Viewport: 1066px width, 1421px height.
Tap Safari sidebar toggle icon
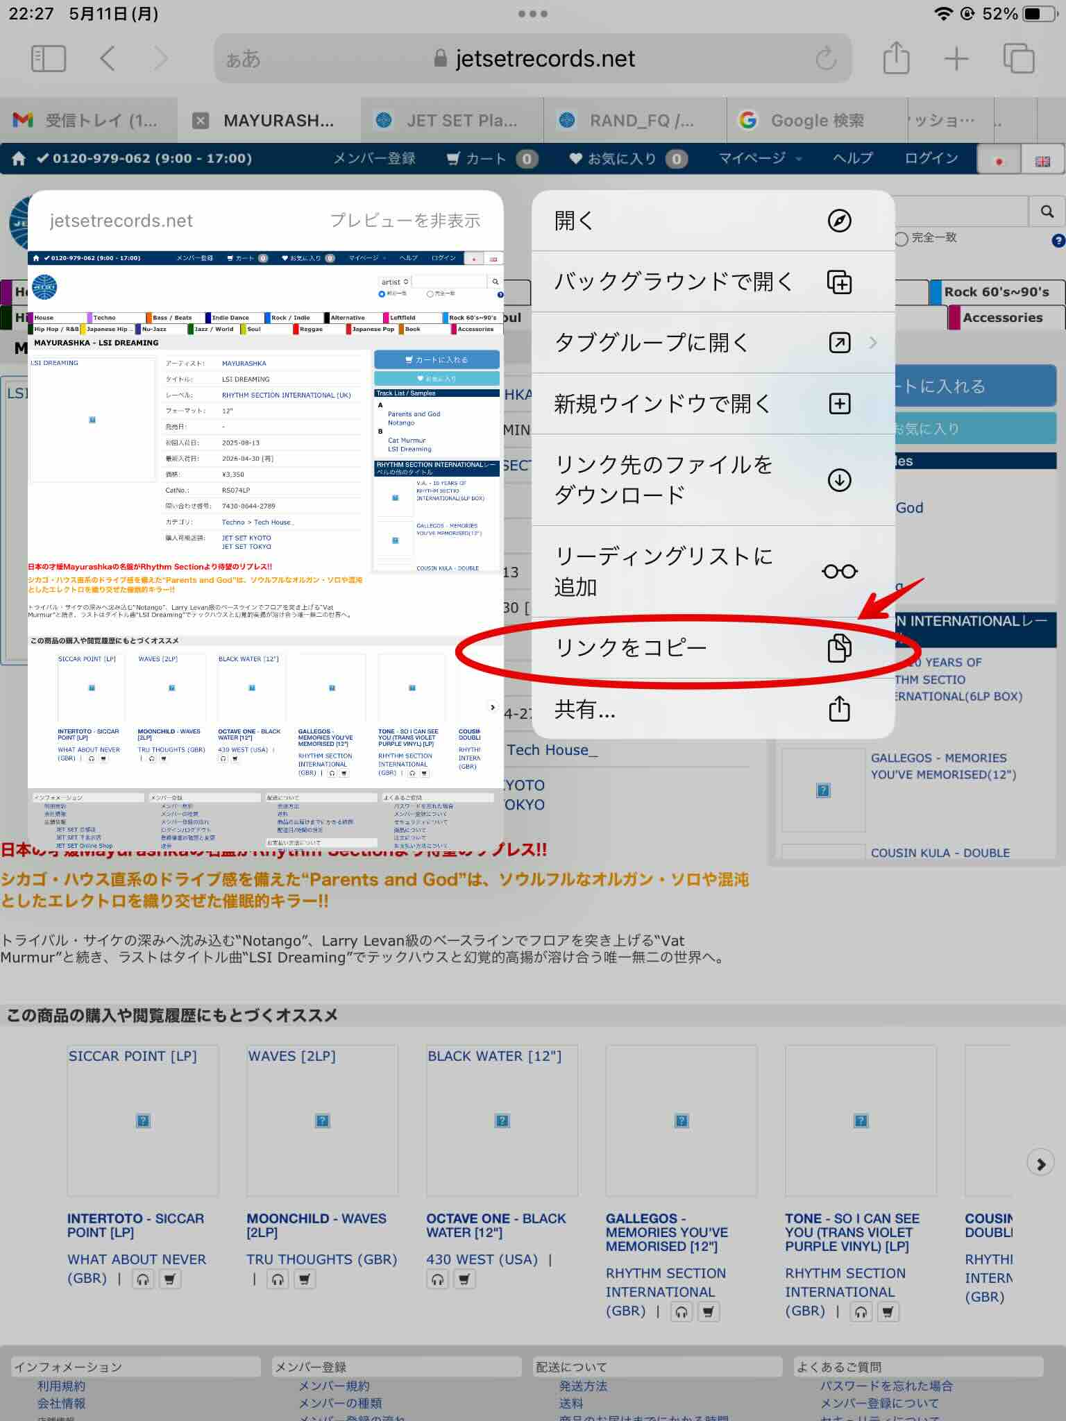point(49,59)
